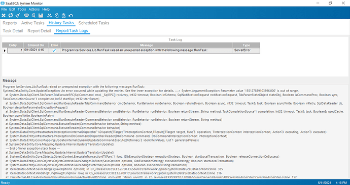
Task: Open the Help menu
Action: pyautogui.click(x=46, y=9)
